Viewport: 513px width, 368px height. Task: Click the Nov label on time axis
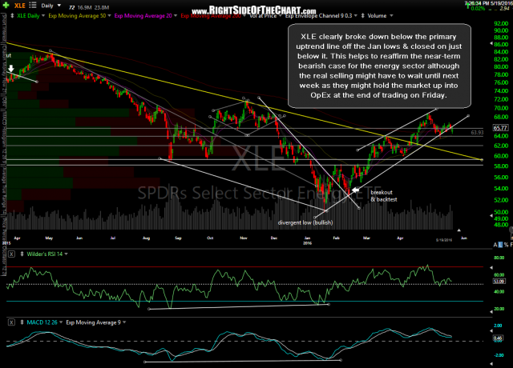(244, 238)
